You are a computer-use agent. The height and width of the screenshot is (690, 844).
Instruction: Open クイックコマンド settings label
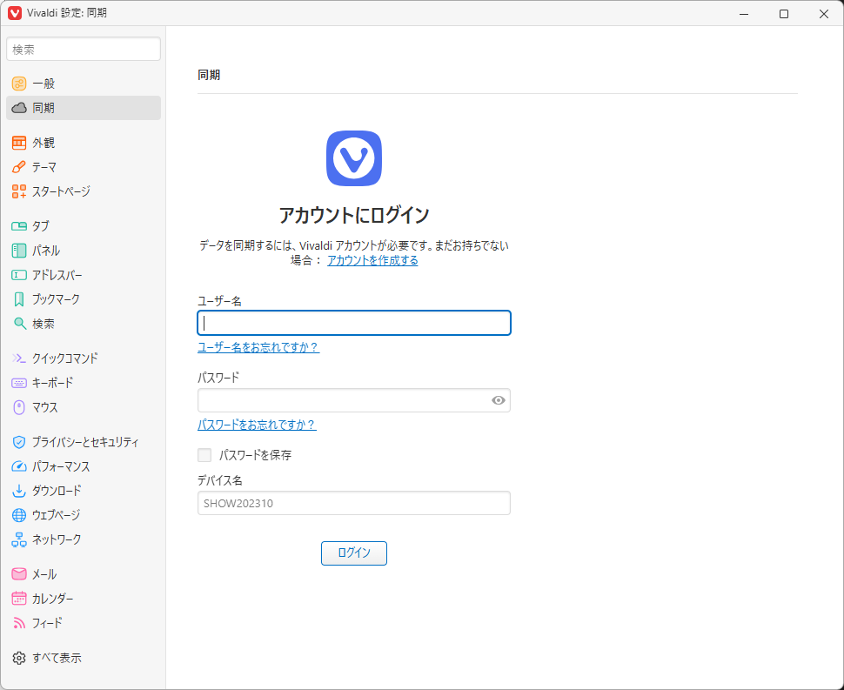click(65, 358)
